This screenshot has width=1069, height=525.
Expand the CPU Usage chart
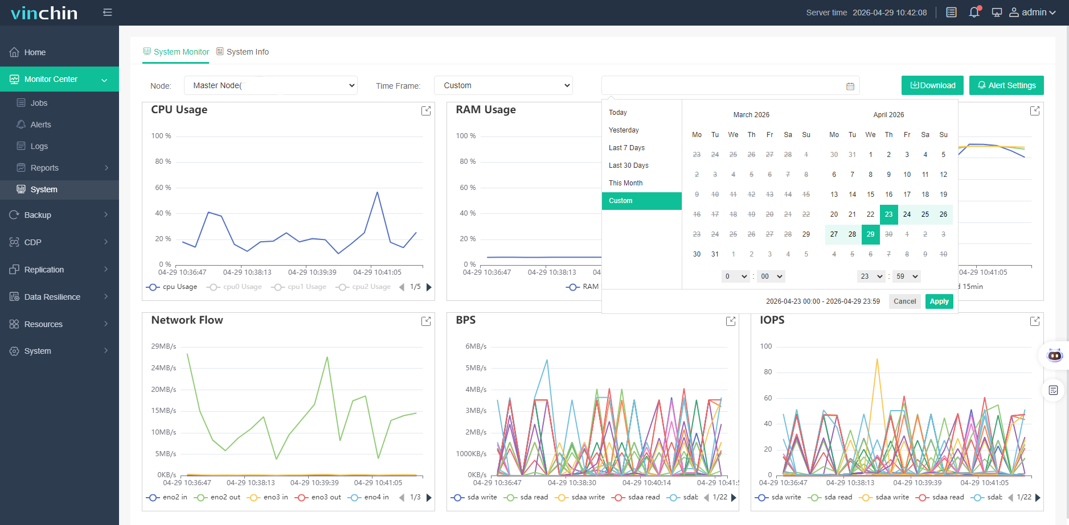coord(426,111)
